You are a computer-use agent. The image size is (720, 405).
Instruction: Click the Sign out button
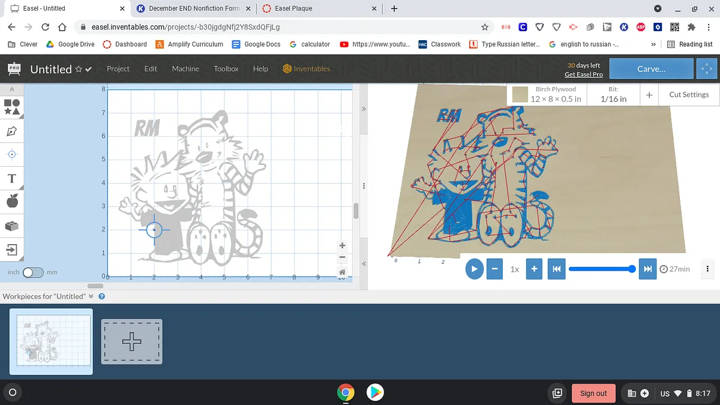(x=593, y=393)
